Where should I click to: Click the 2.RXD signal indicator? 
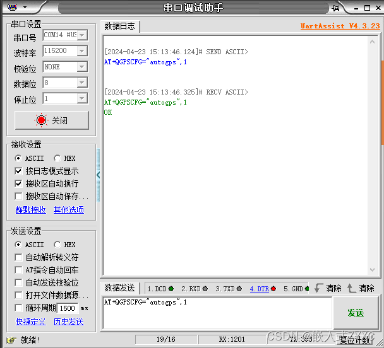coord(195,289)
